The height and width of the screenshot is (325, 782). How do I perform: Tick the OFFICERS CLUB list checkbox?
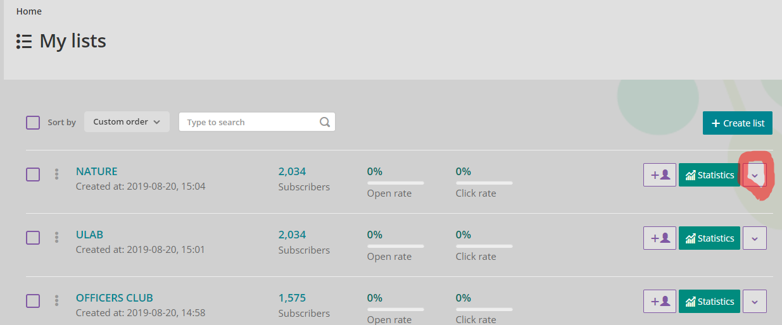click(33, 301)
